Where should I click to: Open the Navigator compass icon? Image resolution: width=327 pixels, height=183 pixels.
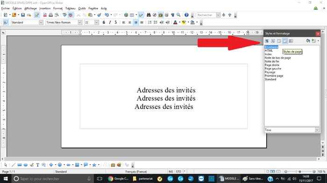(155, 15)
